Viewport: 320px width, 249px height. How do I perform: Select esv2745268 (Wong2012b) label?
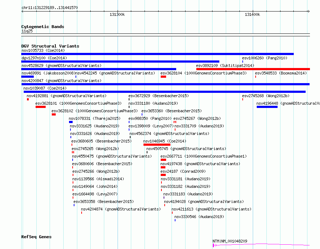pyautogui.click(x=266, y=96)
